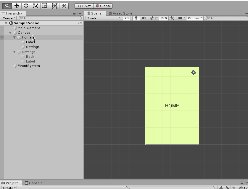Select the Canvas object
The image size is (248, 189).
click(x=24, y=33)
